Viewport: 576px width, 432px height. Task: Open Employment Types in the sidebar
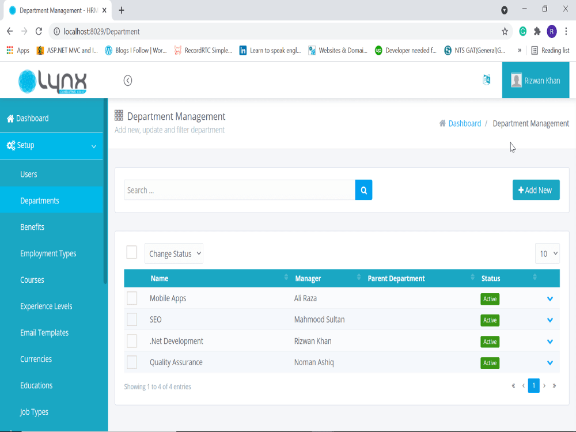pyautogui.click(x=51, y=253)
